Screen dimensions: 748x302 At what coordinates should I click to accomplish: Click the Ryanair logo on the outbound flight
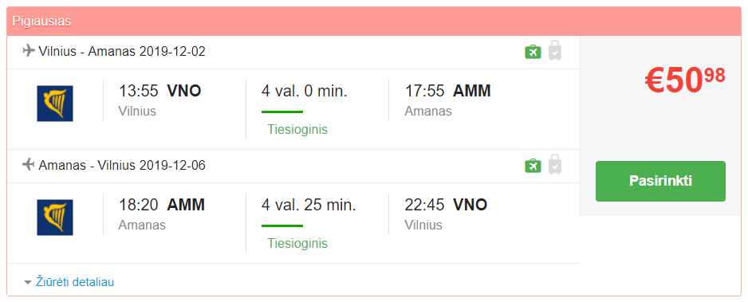pos(55,104)
